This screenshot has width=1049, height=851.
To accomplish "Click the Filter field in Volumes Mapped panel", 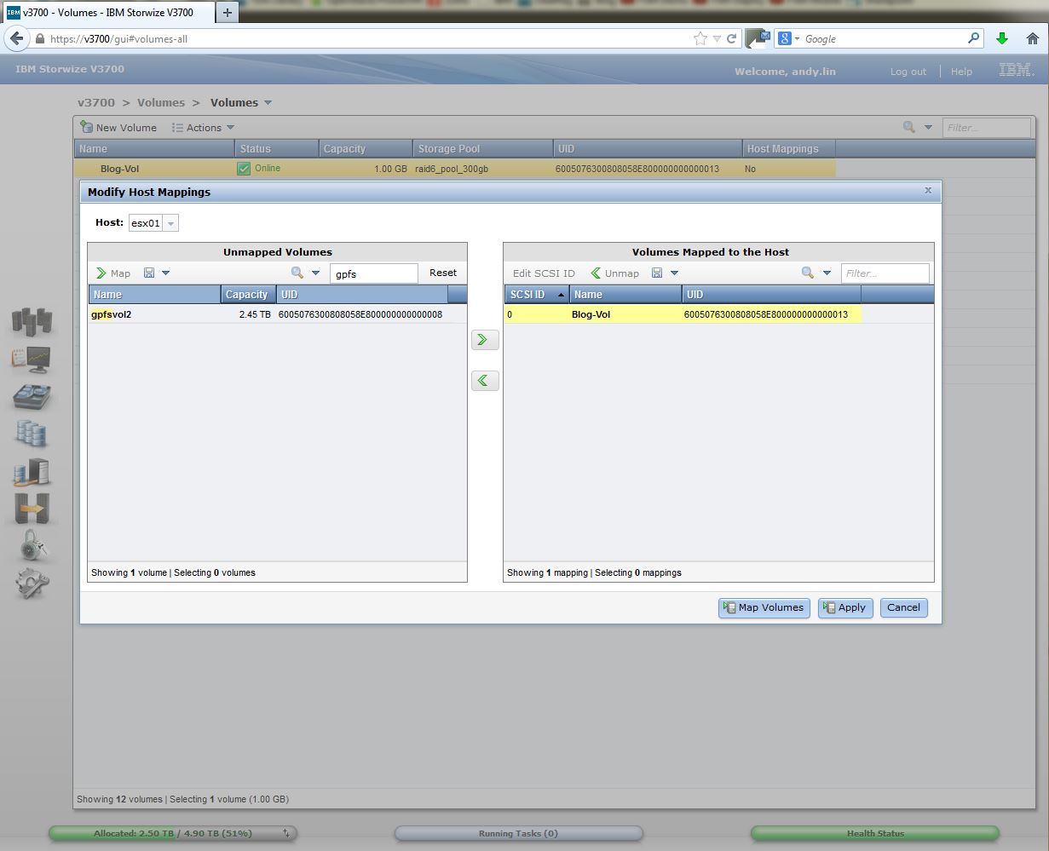I will [x=885, y=273].
